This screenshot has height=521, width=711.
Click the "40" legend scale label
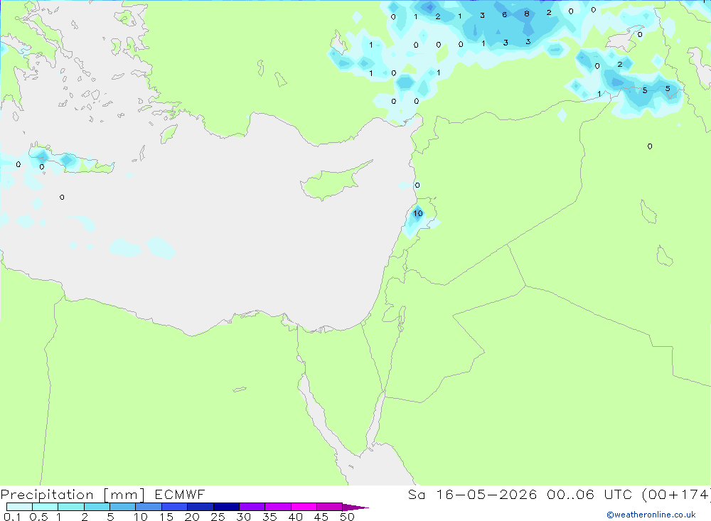pyautogui.click(x=295, y=517)
